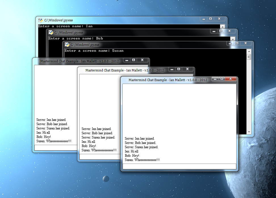Image resolution: width=276 pixels, height=198 pixels.
Task: Activate the rearmost Mastermind Chat window via its title bar
Action: 80,61
